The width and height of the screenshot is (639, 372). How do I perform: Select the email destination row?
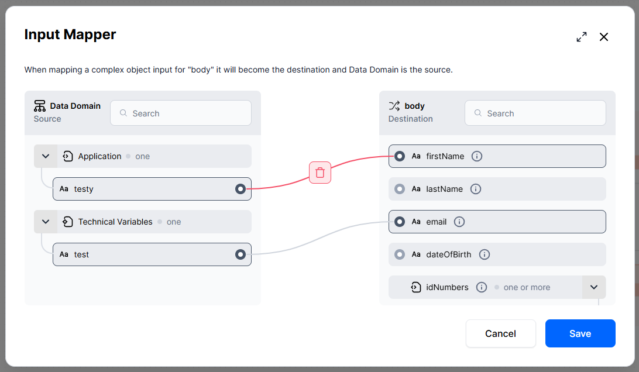click(x=497, y=222)
